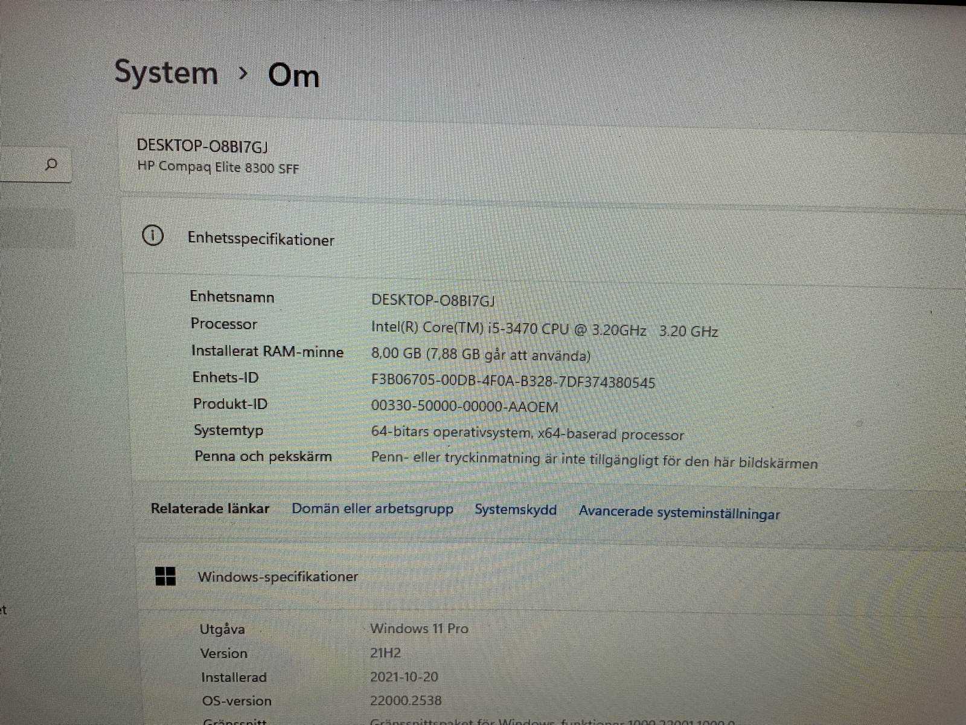Select the Windows 11 Pro edition text

click(419, 628)
